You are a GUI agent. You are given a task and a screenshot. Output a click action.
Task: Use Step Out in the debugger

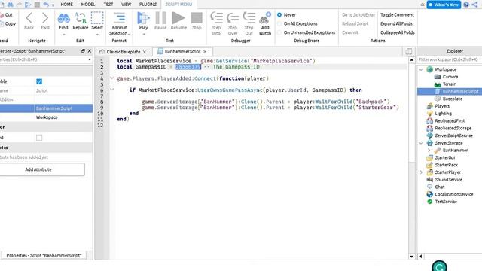pos(249,23)
